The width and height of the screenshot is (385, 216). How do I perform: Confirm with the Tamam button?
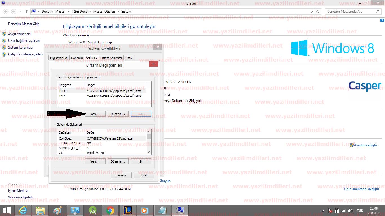121,175
